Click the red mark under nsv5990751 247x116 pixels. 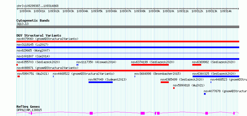[19, 76]
